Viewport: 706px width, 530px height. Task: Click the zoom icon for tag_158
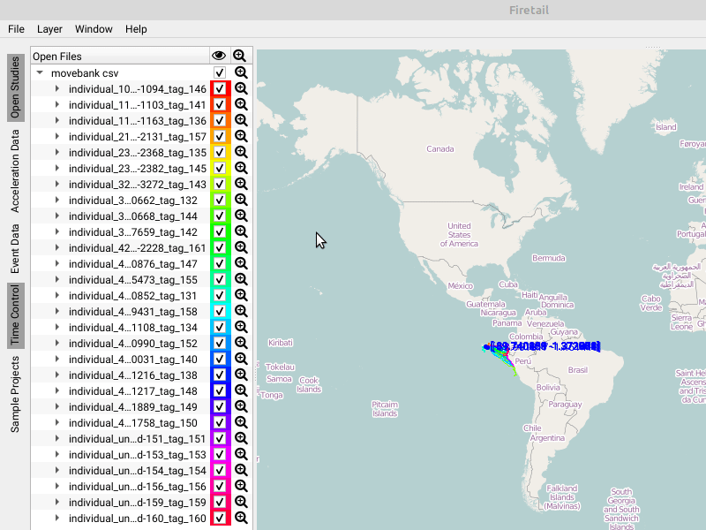click(x=240, y=312)
